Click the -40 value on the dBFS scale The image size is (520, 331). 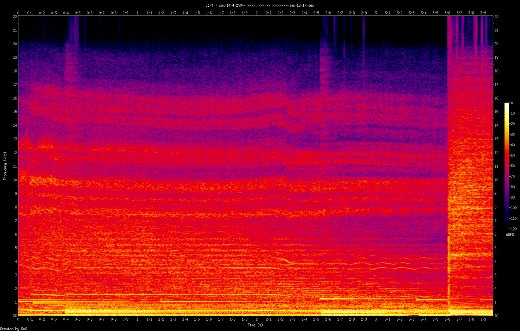512,145
